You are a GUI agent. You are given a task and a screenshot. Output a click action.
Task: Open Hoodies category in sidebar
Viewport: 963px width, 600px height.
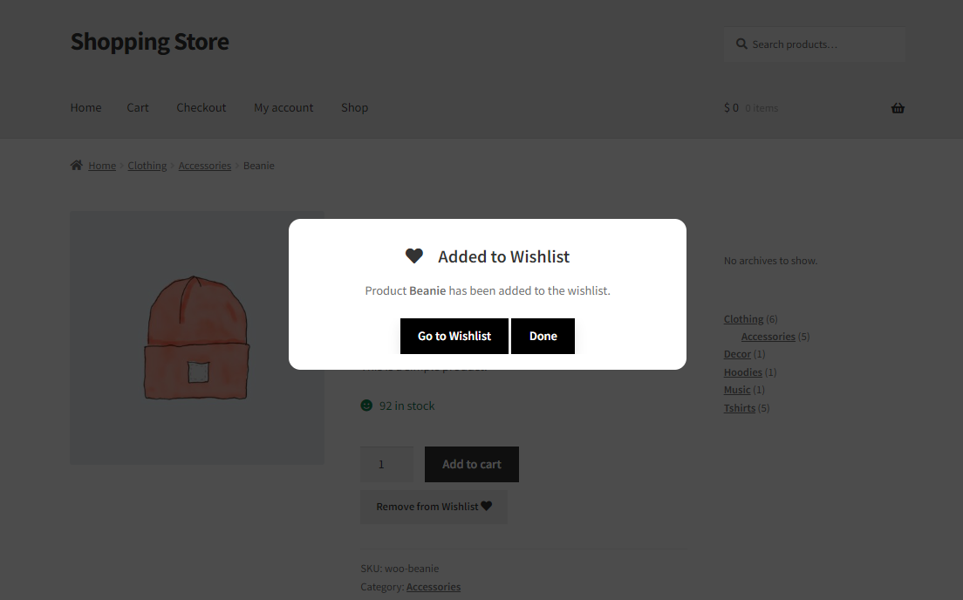click(x=742, y=372)
